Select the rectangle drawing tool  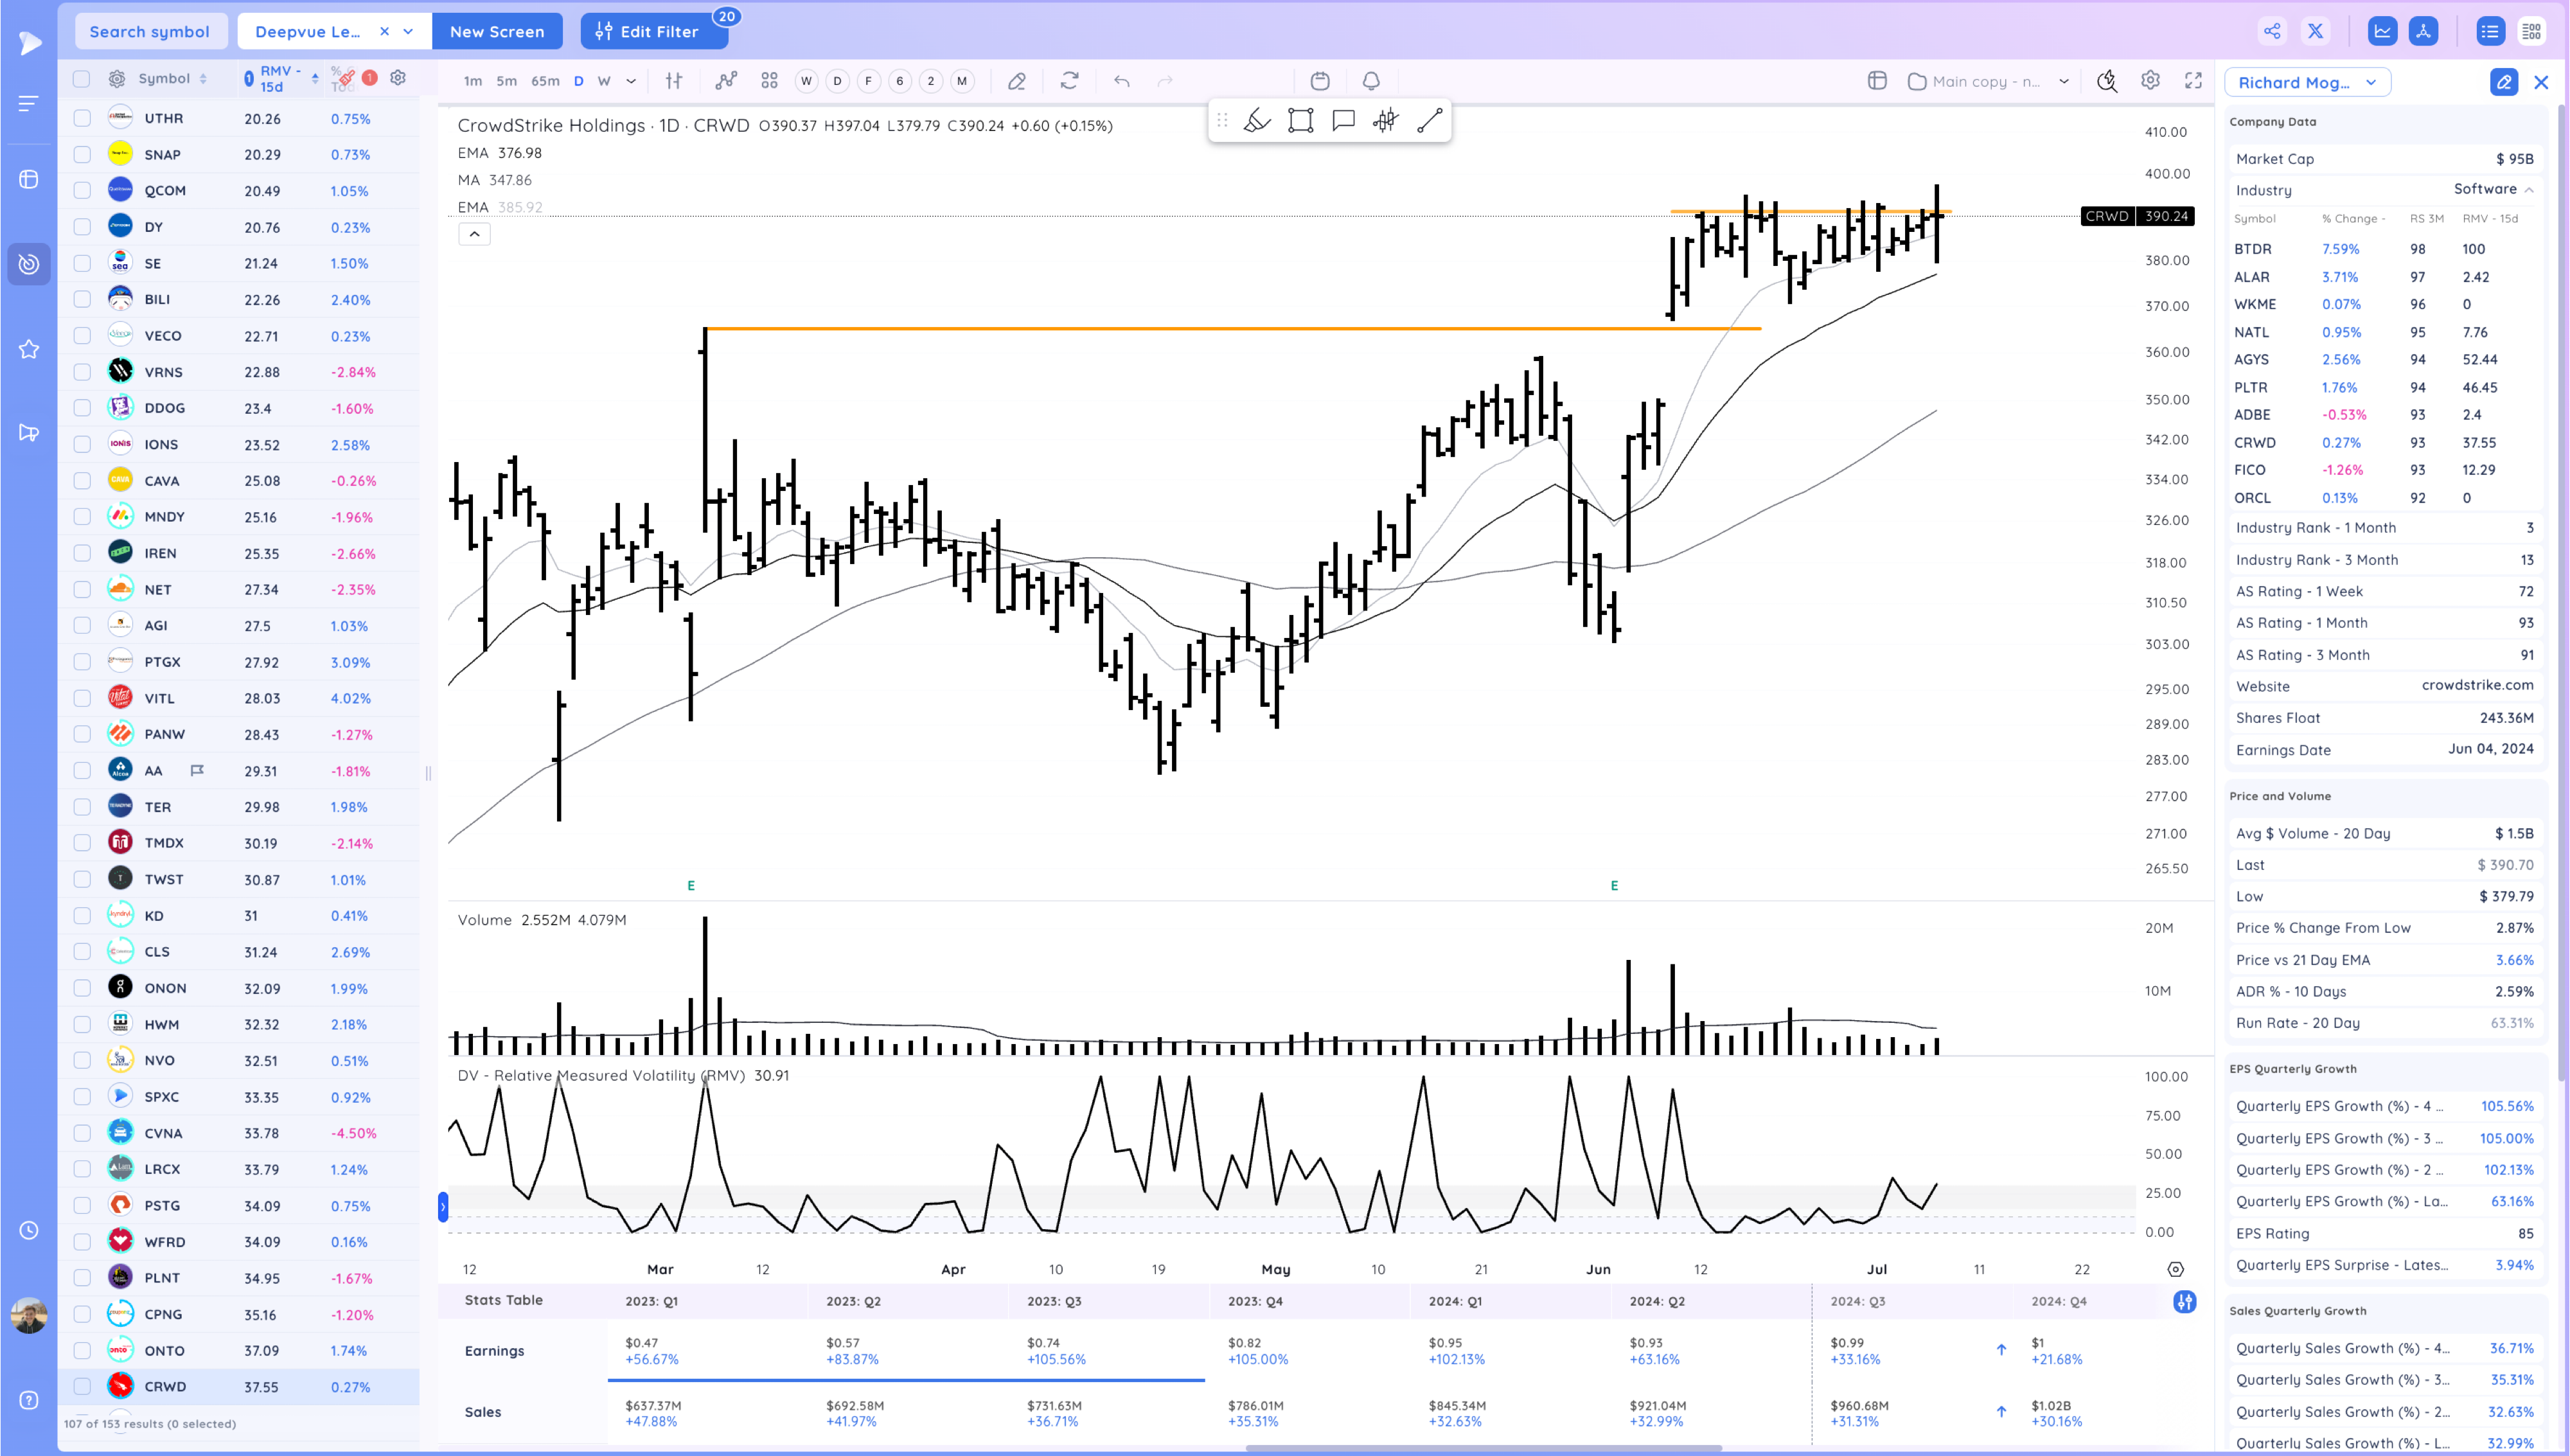pos(1300,121)
